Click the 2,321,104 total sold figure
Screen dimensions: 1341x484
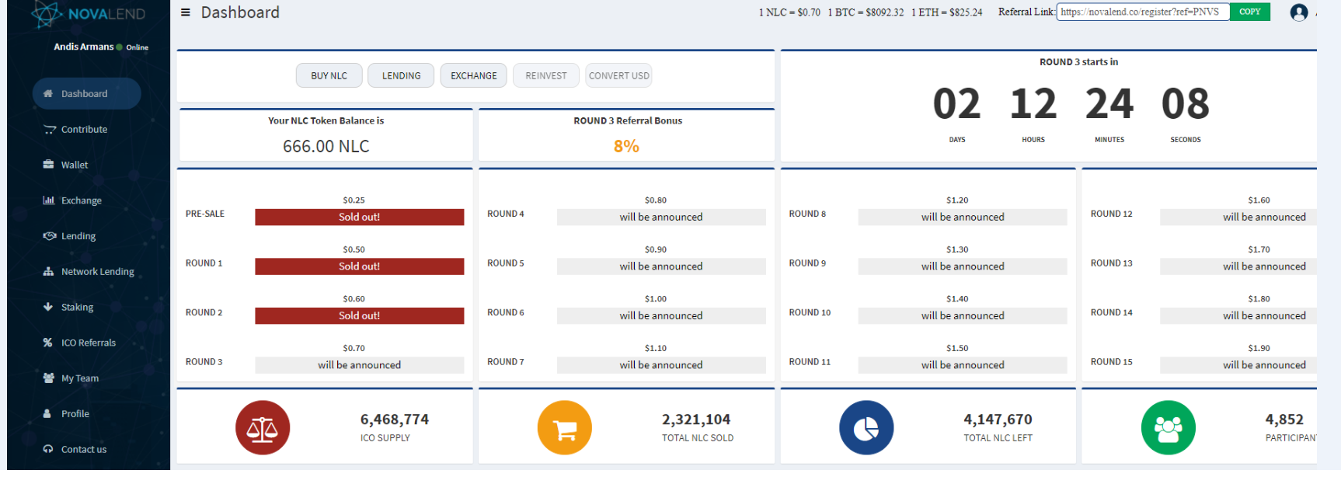click(x=696, y=420)
